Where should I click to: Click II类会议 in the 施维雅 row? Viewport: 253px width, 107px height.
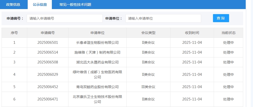click(149, 52)
